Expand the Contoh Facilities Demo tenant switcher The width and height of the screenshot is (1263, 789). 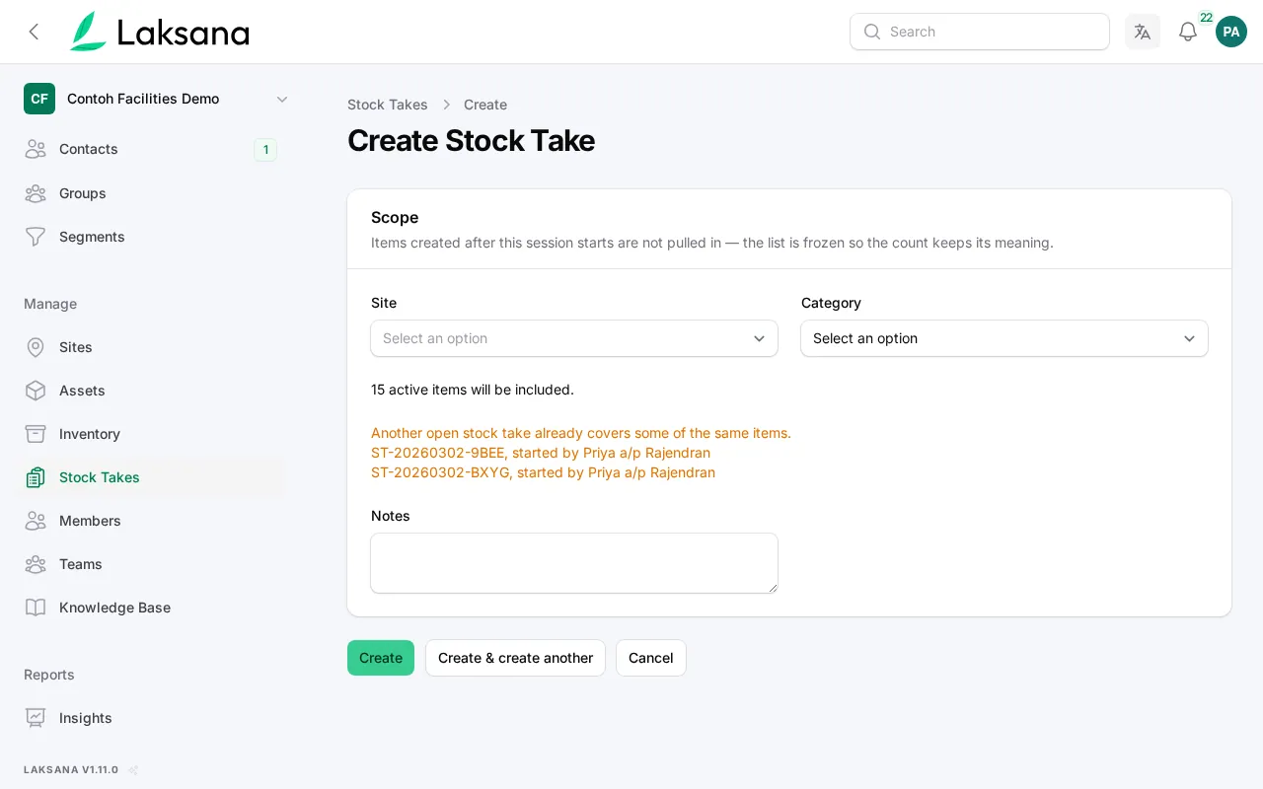pos(158,99)
